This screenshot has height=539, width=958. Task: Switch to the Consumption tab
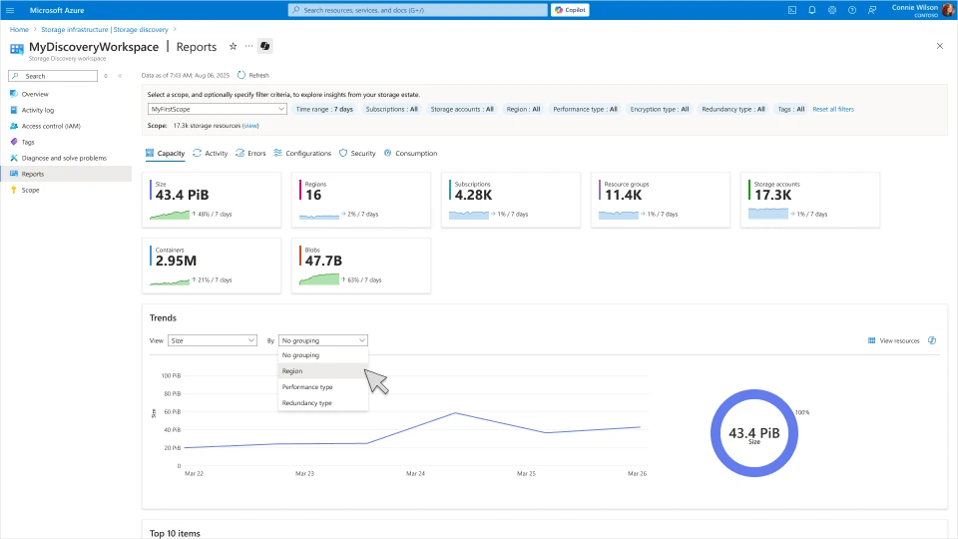[410, 154]
